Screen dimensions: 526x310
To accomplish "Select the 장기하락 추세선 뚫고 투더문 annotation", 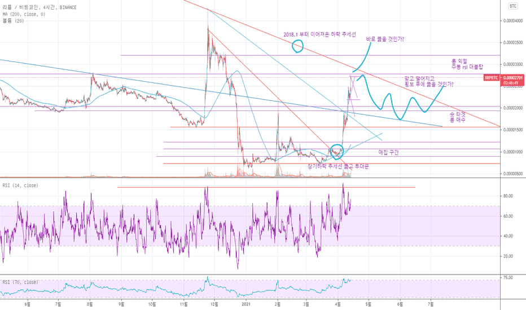I will pyautogui.click(x=338, y=166).
